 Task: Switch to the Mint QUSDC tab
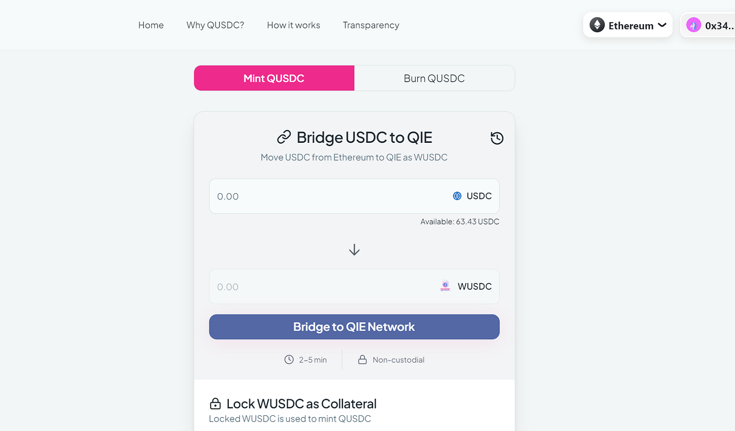274,78
